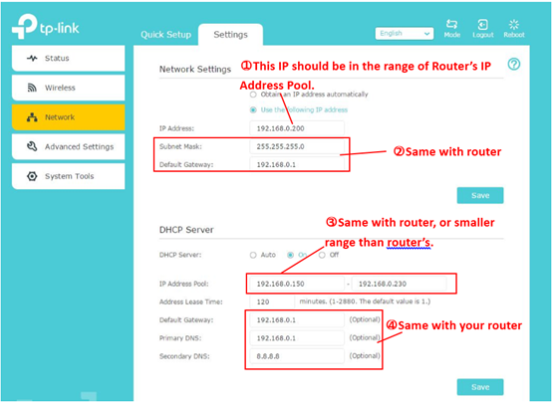Open the help question mark icon

coord(514,64)
